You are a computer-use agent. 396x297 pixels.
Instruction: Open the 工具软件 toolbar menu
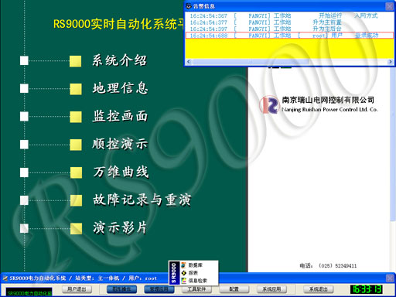[196, 289]
